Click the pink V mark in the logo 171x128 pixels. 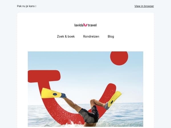(x=85, y=25)
